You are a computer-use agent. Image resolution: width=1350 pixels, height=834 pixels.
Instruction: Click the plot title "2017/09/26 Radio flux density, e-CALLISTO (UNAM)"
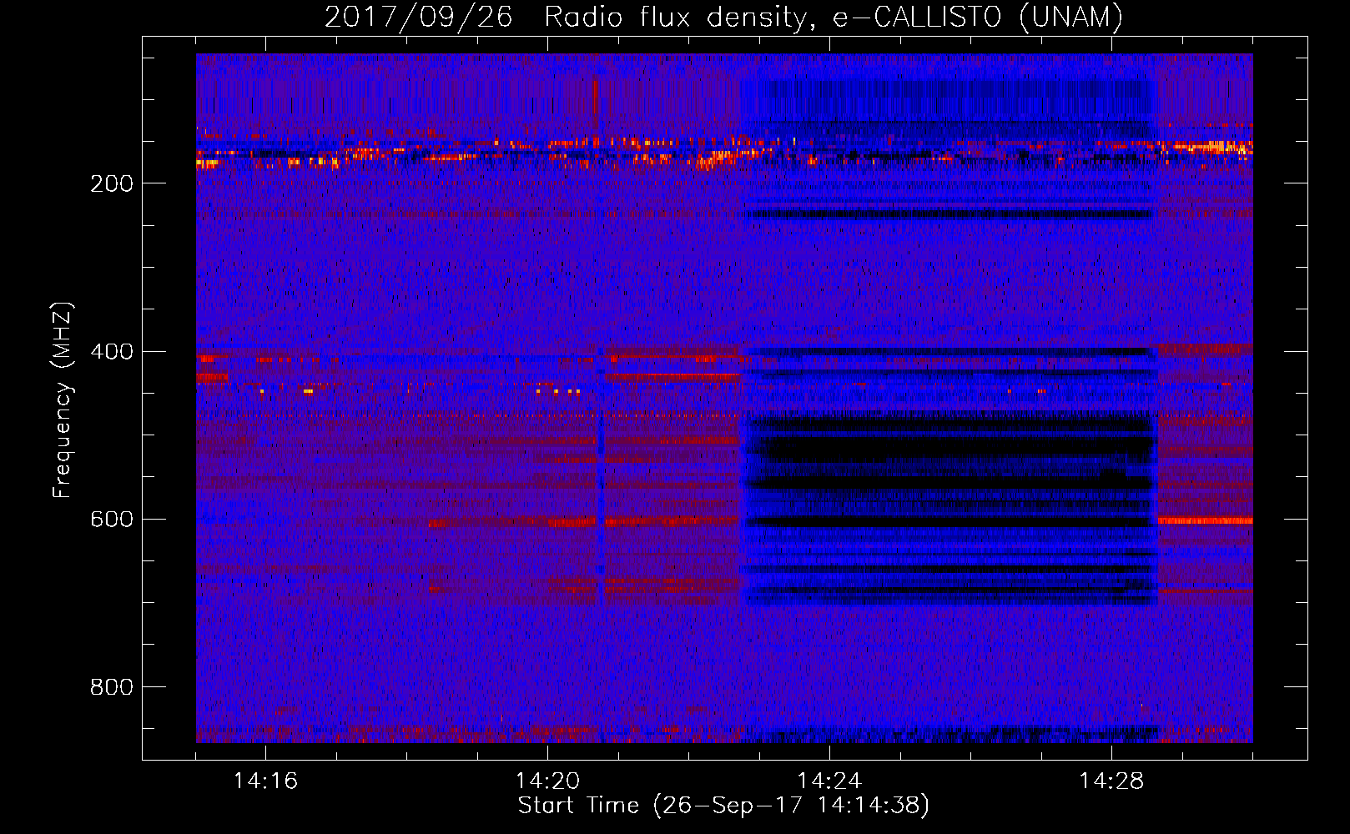[x=723, y=18]
